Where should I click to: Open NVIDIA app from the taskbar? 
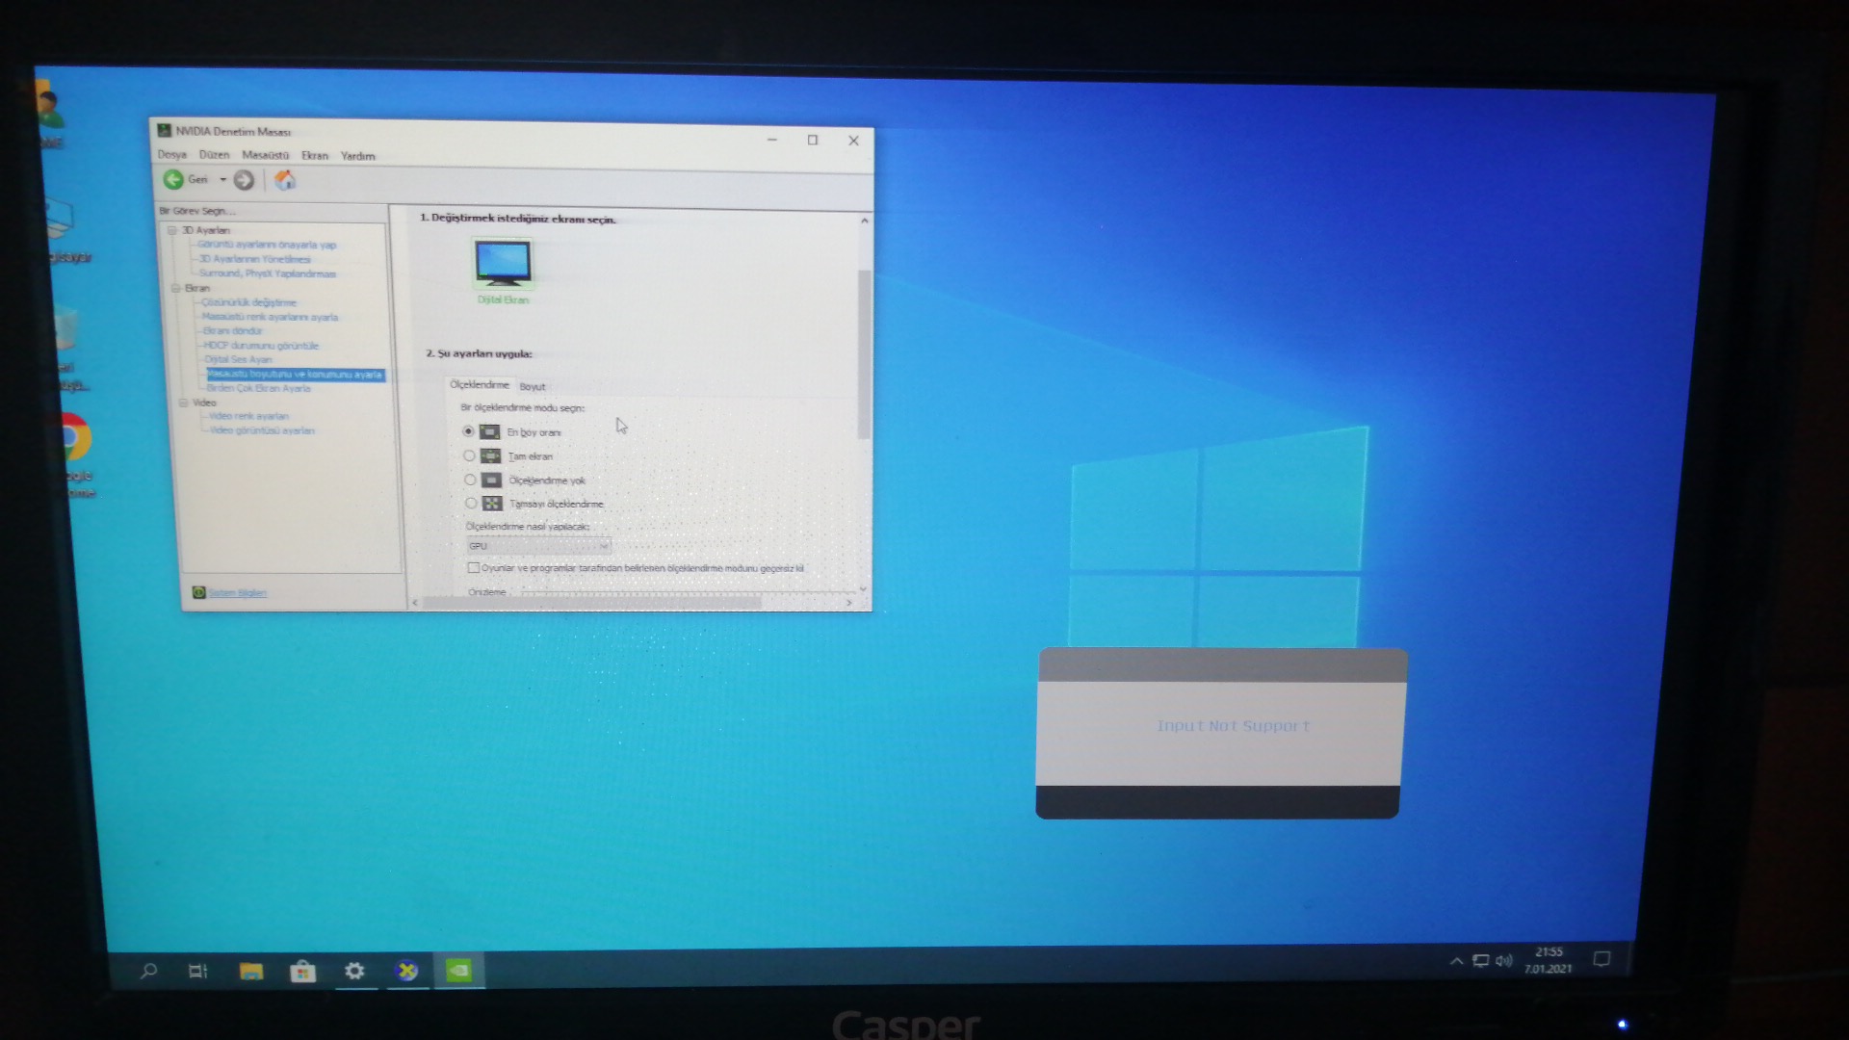(x=458, y=971)
